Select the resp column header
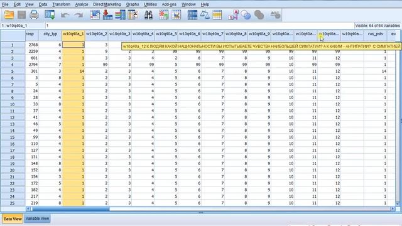The image size is (402, 226). point(32,36)
